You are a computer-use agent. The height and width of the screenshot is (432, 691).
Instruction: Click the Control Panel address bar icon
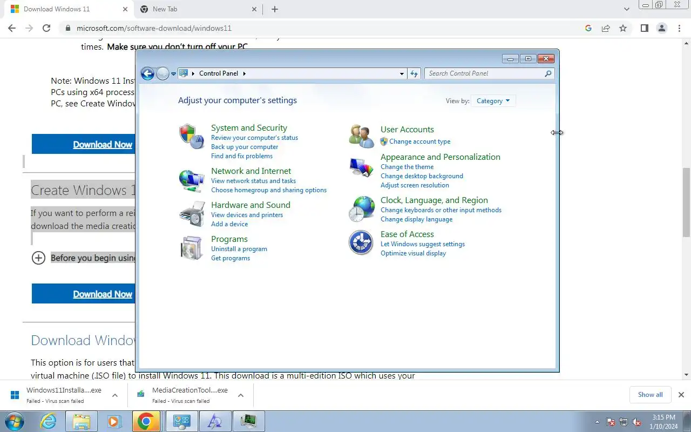tap(184, 73)
